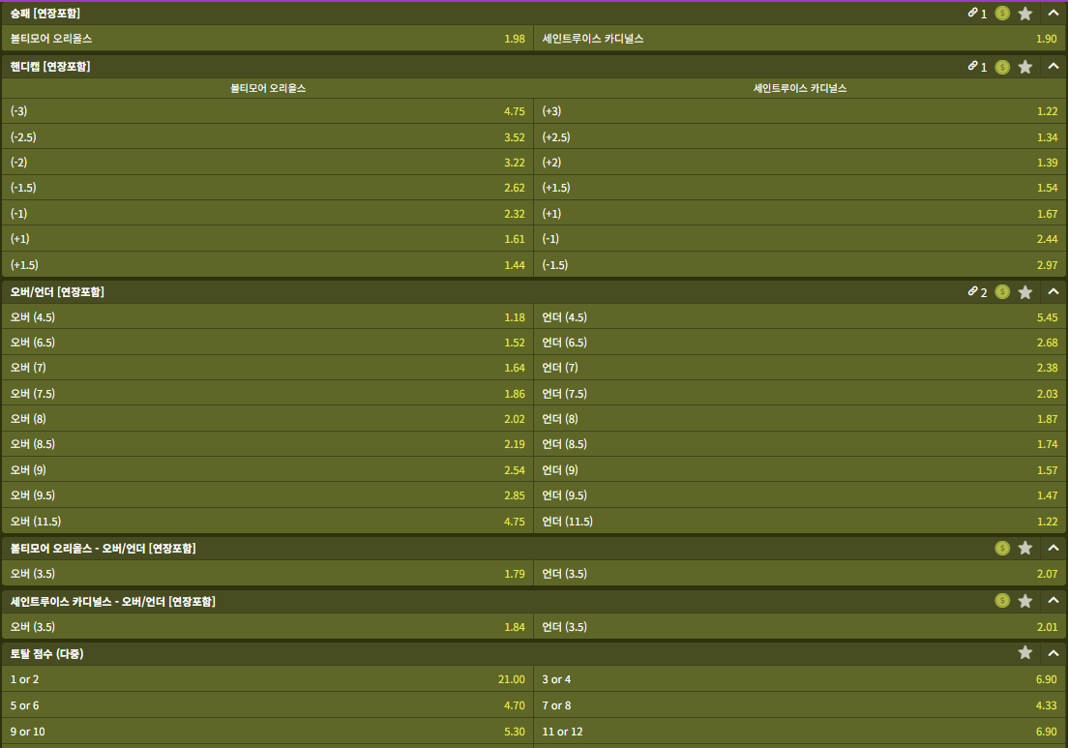
Task: Select the (-3) handicap at 4.75
Action: pyautogui.click(x=268, y=111)
